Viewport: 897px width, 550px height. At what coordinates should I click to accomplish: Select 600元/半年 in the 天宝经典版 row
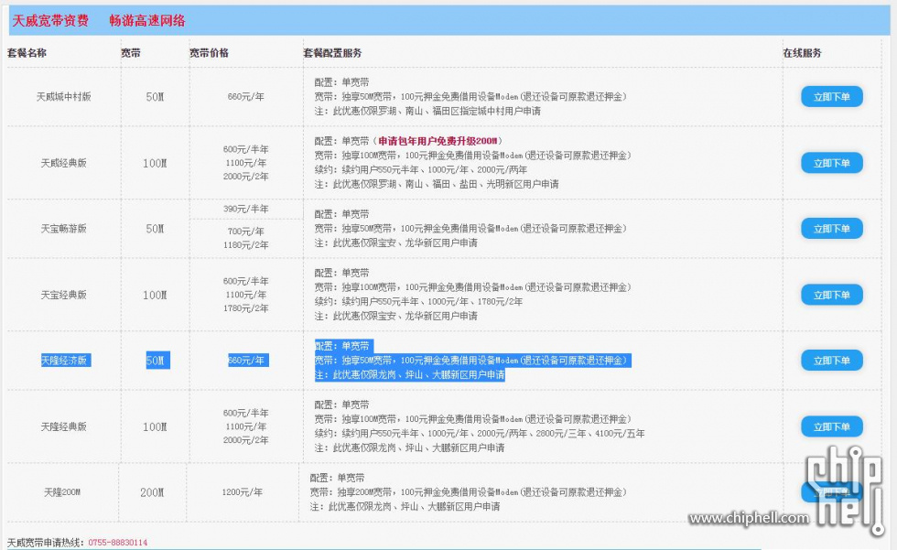246,281
